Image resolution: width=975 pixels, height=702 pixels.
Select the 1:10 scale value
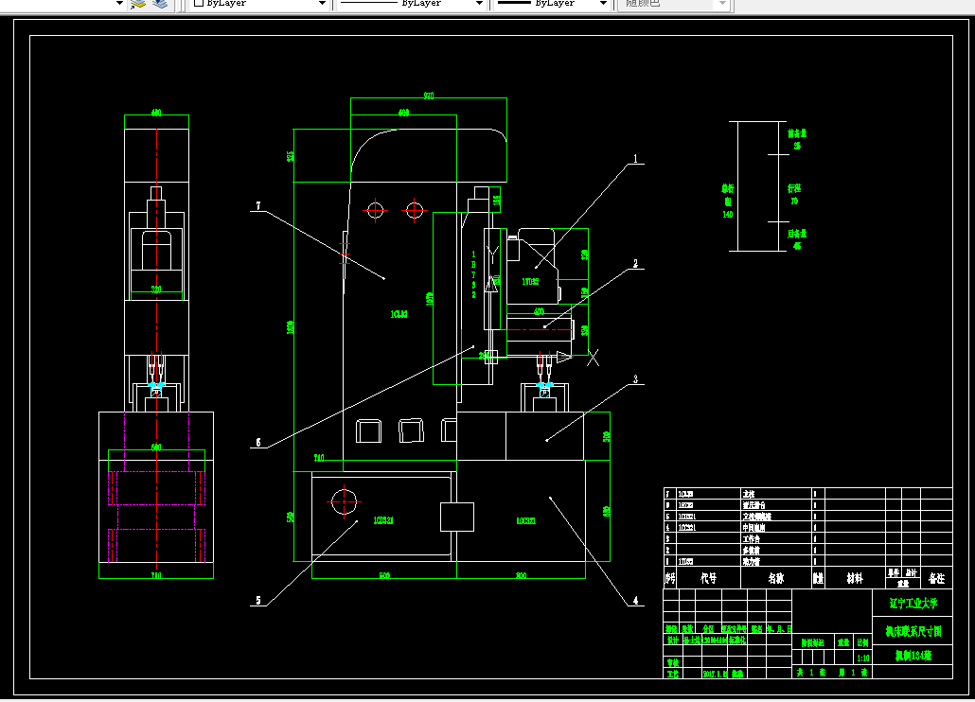(x=863, y=658)
